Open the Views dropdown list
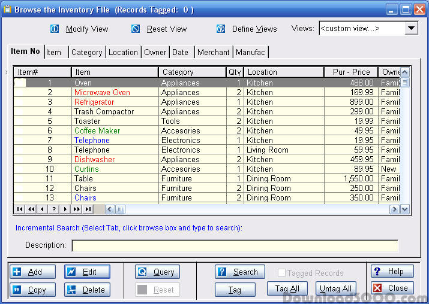This screenshot has width=429, height=304. tap(411, 28)
